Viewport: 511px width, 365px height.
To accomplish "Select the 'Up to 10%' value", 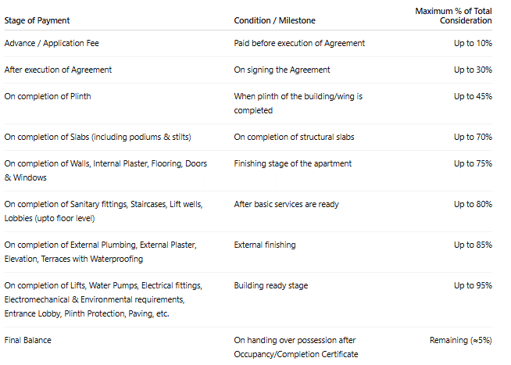I will coord(473,43).
